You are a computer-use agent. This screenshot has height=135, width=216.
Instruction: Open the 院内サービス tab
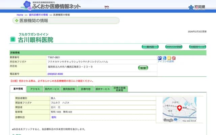(52, 89)
